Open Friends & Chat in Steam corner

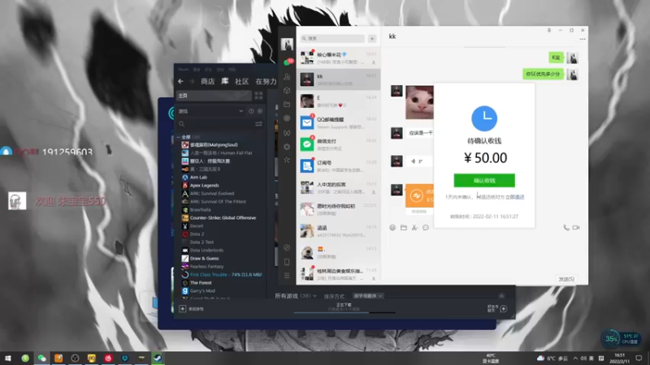tap(497, 309)
